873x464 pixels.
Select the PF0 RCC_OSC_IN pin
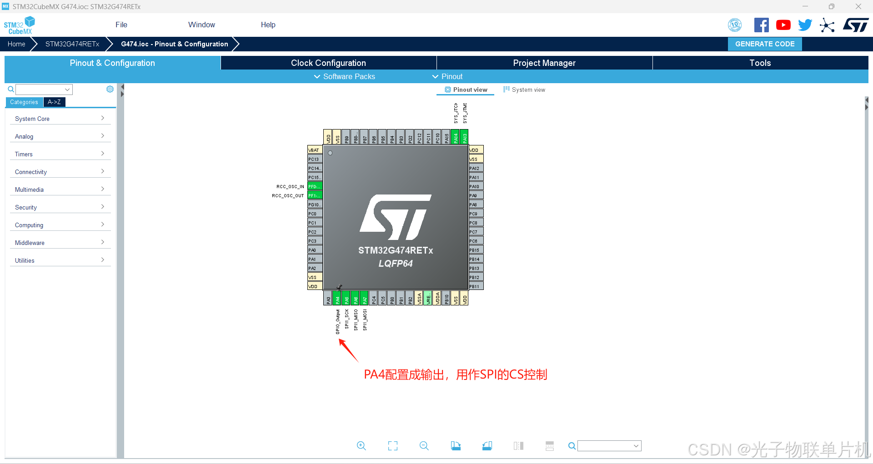pos(315,186)
